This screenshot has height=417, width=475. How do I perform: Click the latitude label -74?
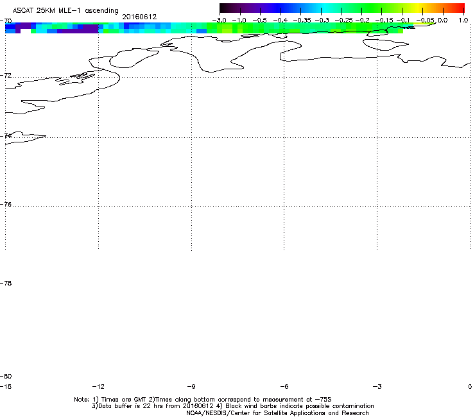tap(6, 135)
